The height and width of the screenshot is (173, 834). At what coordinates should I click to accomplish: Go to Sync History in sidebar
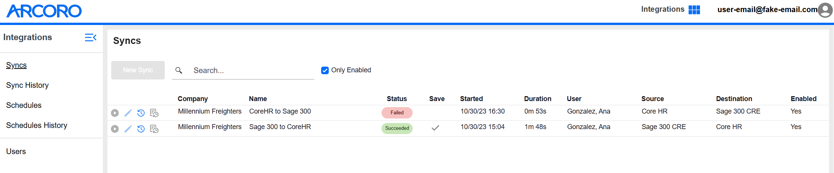click(27, 85)
